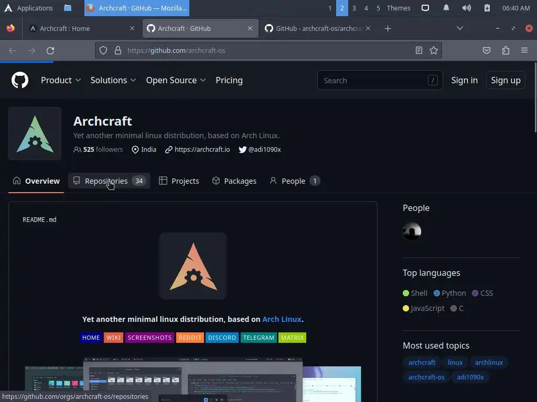The width and height of the screenshot is (537, 402).
Task: Expand the Product dropdown
Action: click(61, 80)
